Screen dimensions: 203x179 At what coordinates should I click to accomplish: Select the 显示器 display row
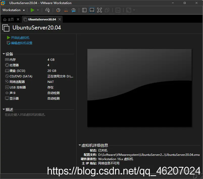pyautogui.click(x=39, y=99)
